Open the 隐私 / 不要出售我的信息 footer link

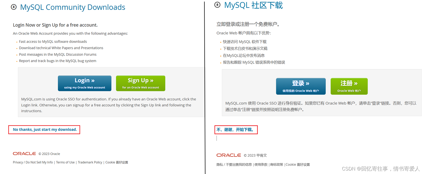pos(234,165)
